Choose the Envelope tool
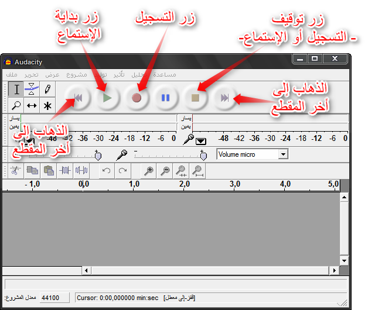 coord(32,89)
